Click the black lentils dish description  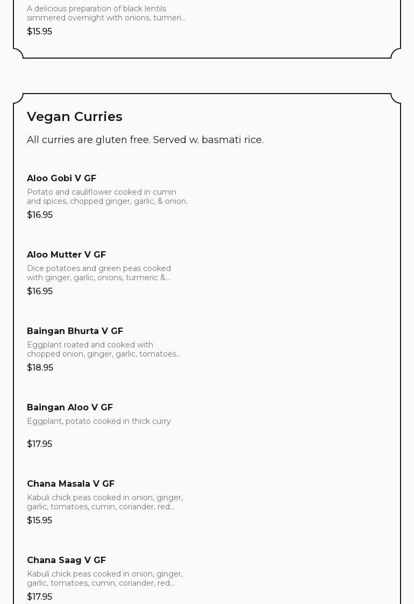point(106,13)
